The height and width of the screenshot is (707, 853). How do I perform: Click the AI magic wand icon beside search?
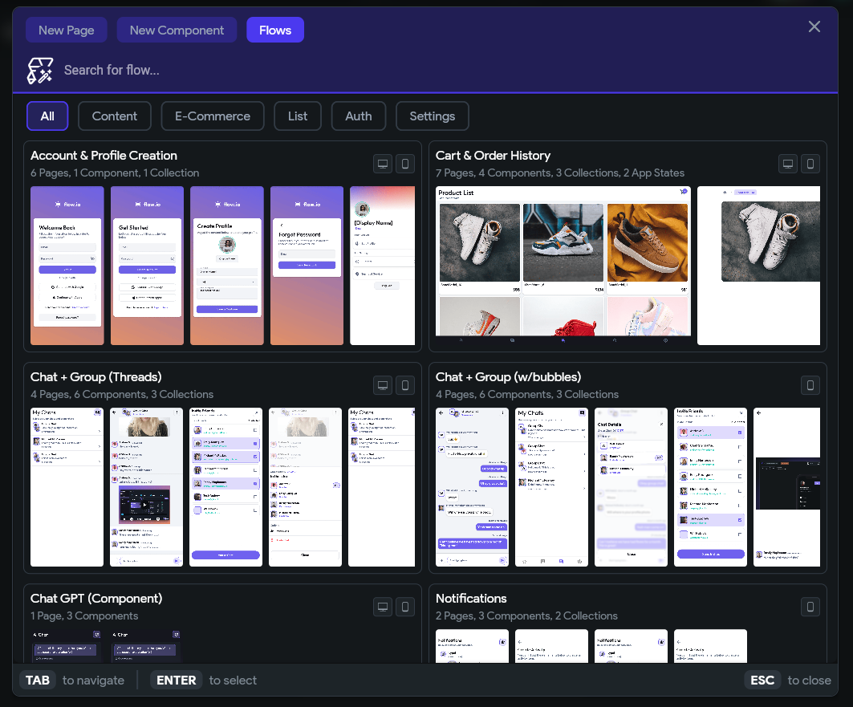[40, 71]
